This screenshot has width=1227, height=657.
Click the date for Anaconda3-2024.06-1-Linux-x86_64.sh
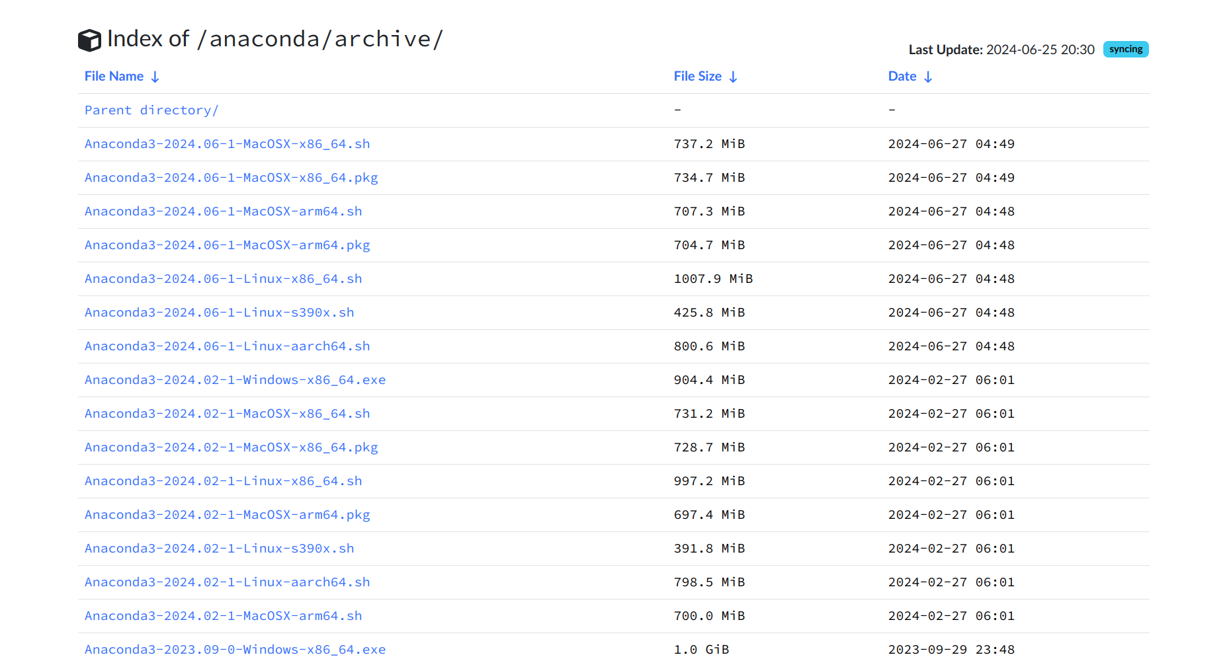click(951, 279)
